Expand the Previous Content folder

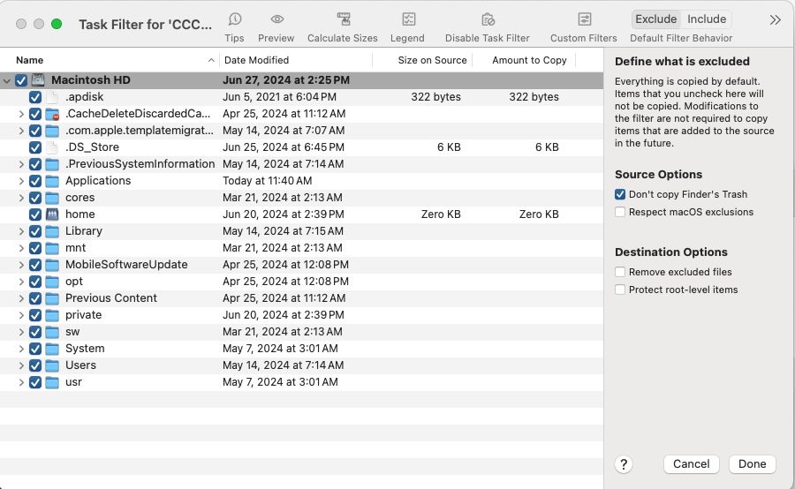(21, 298)
